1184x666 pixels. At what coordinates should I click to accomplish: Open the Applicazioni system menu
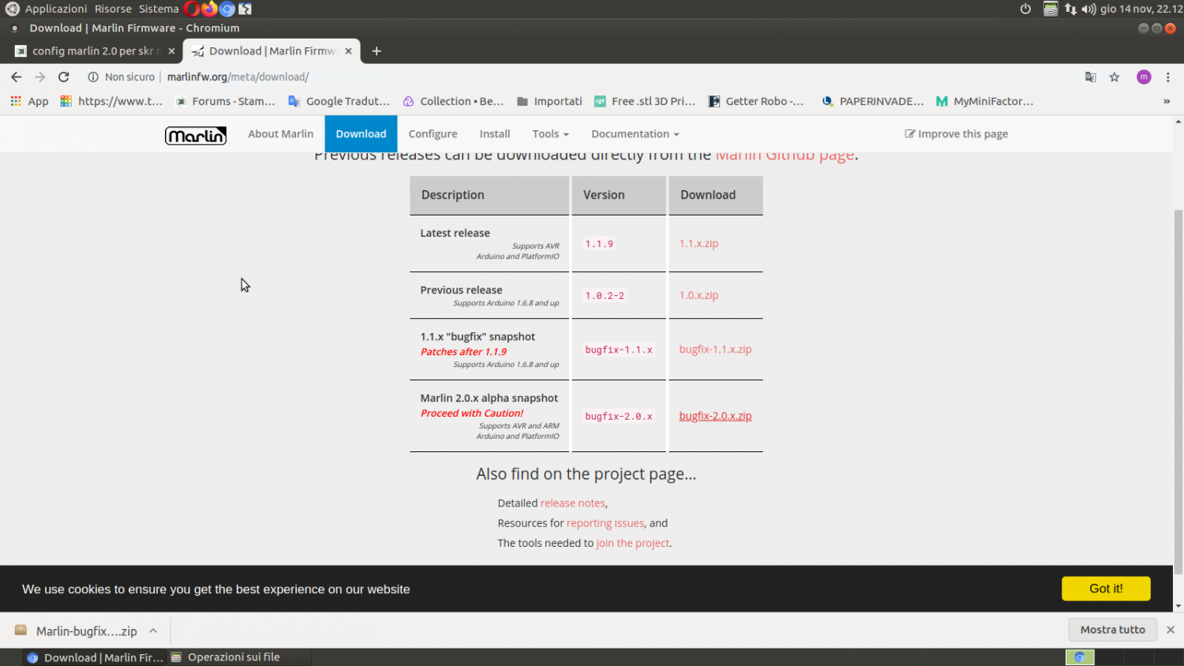pos(55,9)
